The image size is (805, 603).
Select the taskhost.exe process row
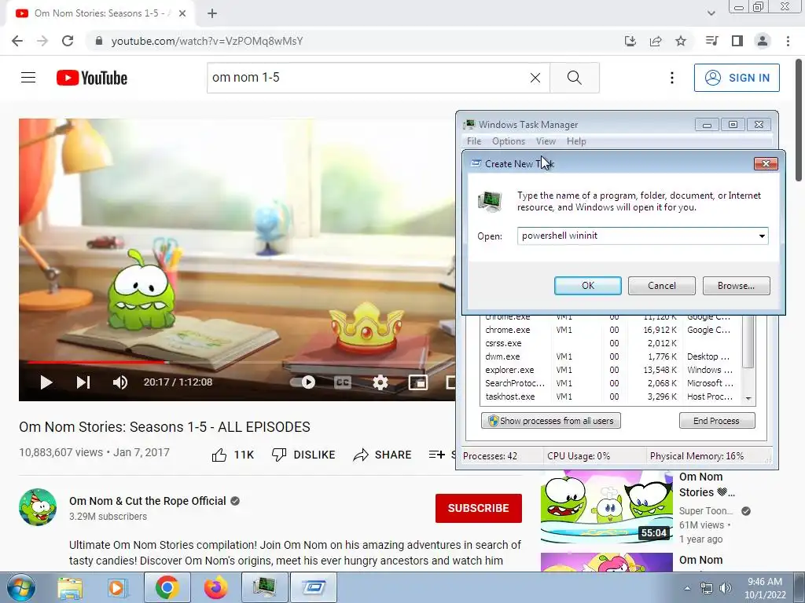click(611, 397)
